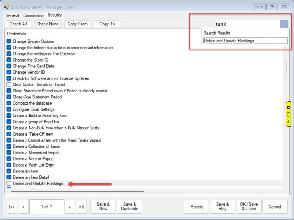Screen dimensions: 294x220
Task: Maximize the Edit Associate window
Action: click(272, 7)
